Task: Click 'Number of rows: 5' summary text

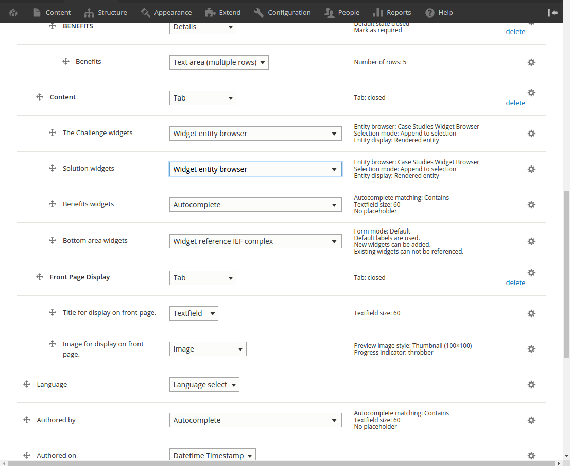Action: click(380, 62)
